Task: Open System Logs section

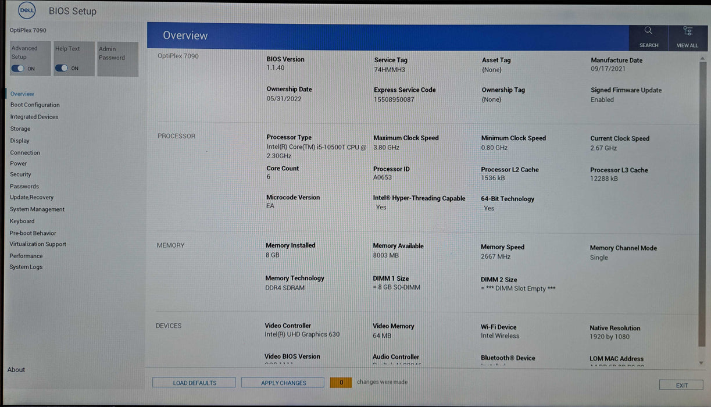Action: point(26,267)
